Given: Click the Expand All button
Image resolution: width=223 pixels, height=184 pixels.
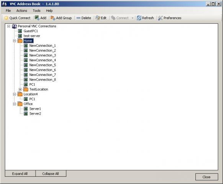Looking at the screenshot, I should [x=20, y=174].
